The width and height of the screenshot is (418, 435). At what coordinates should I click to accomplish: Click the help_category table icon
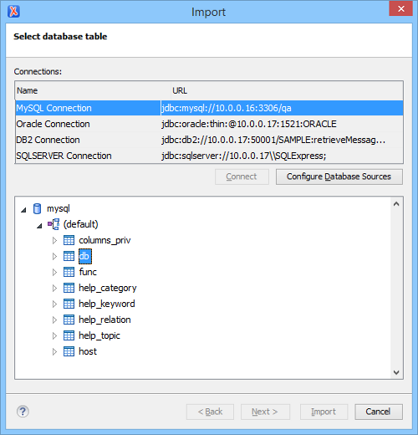point(69,288)
